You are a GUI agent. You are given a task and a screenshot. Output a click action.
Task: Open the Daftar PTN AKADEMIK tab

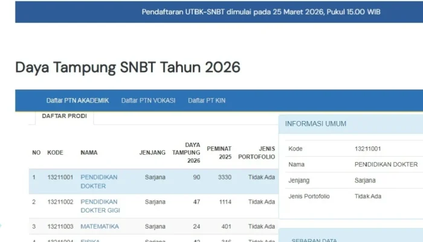tap(77, 100)
